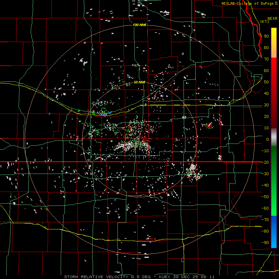Select the -70 scale value
This screenshot has width=279, height=279.
click(265, 220)
